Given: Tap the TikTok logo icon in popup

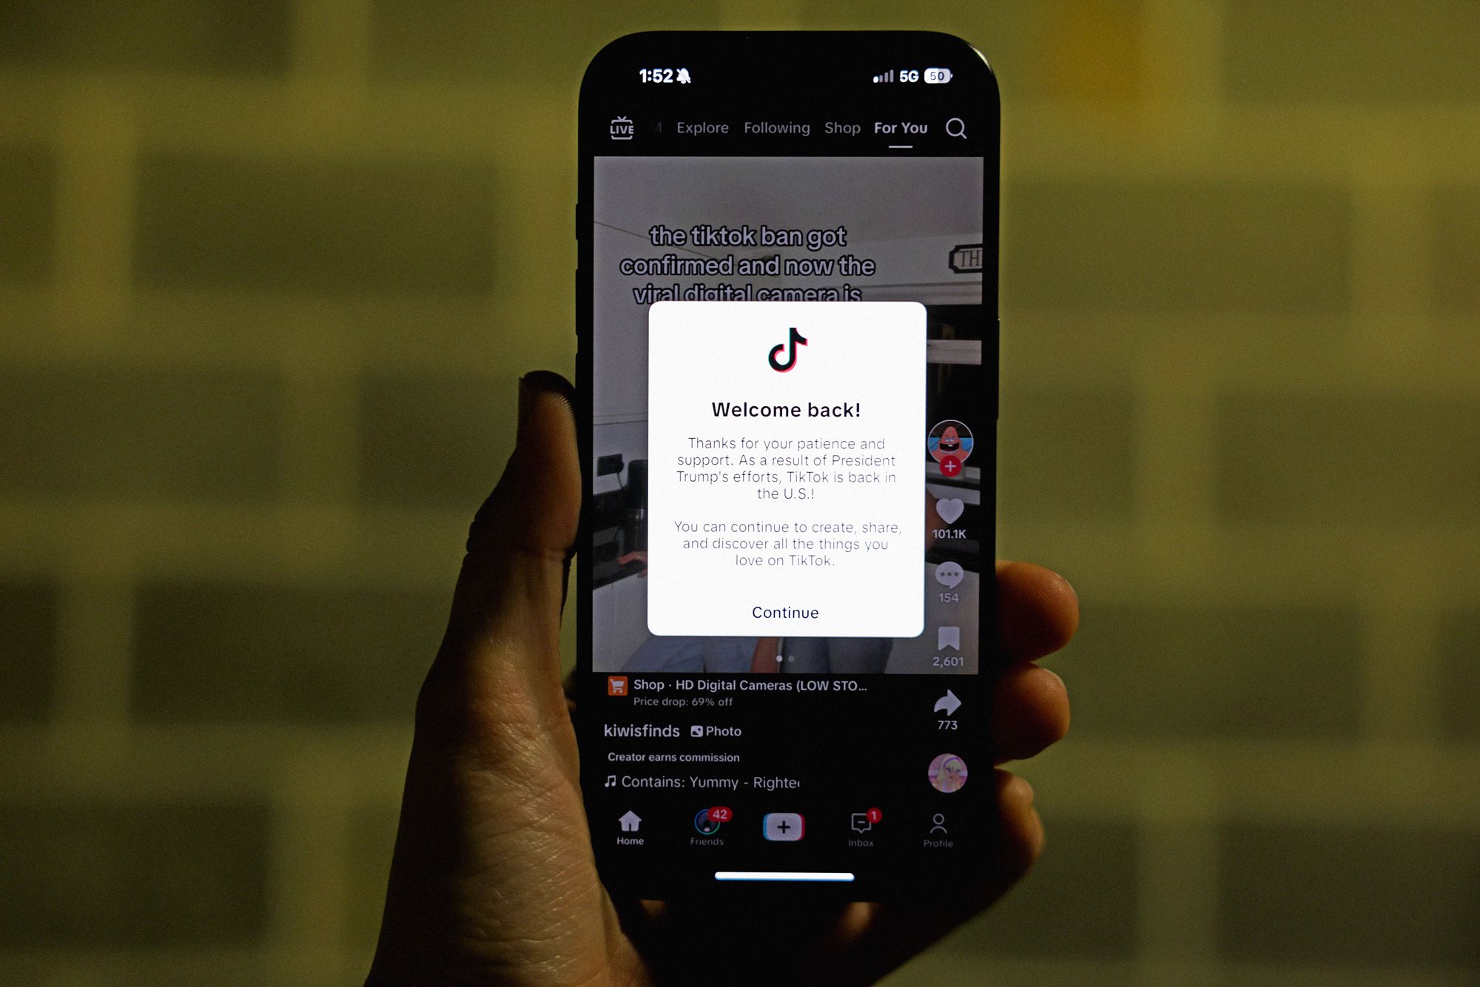Looking at the screenshot, I should pyautogui.click(x=784, y=354).
